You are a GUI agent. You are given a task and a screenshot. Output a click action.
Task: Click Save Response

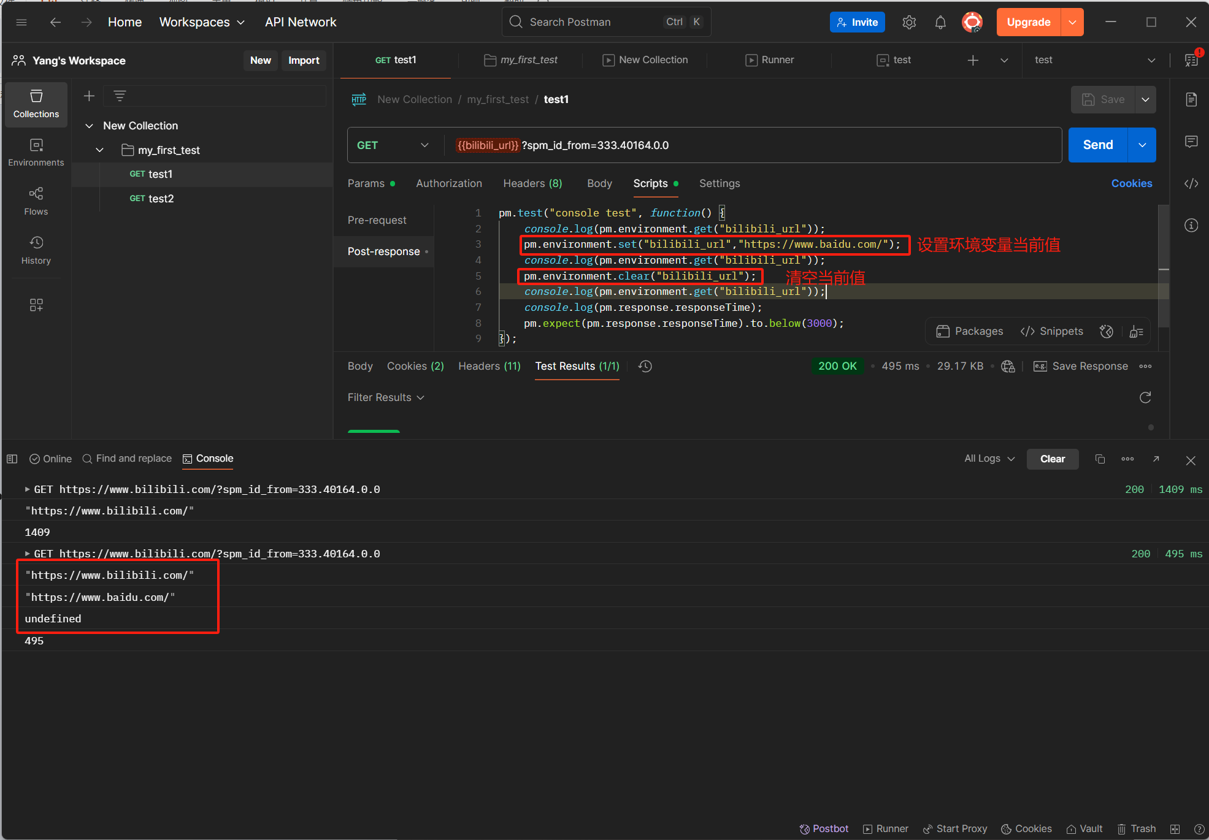pyautogui.click(x=1081, y=366)
